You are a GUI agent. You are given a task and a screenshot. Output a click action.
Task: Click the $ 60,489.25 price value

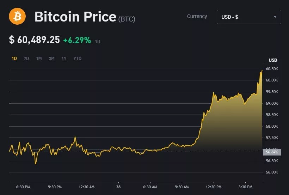coord(35,40)
